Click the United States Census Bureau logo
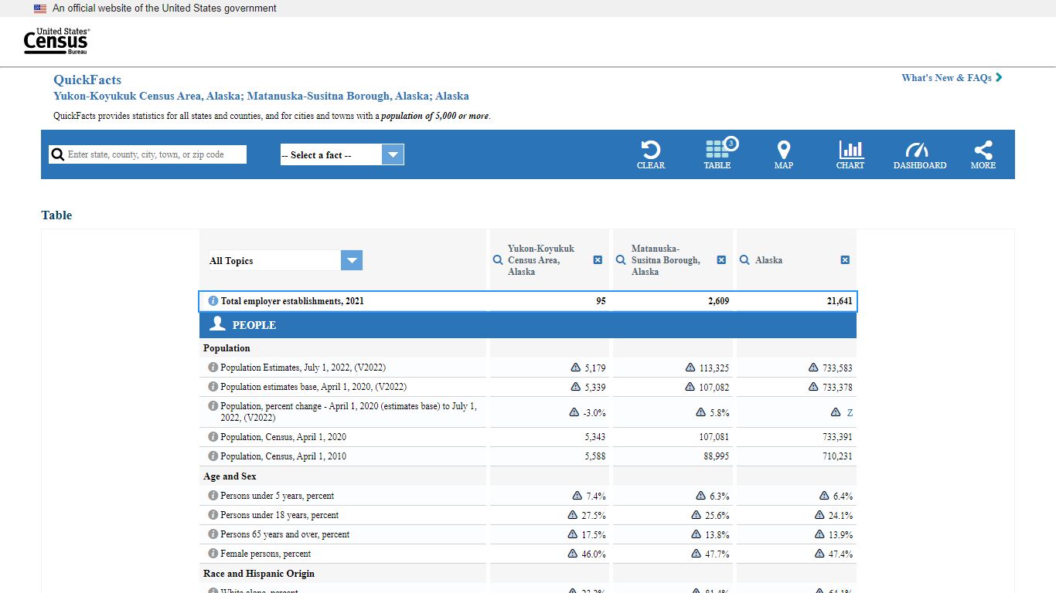This screenshot has height=593, width=1056. (56, 41)
